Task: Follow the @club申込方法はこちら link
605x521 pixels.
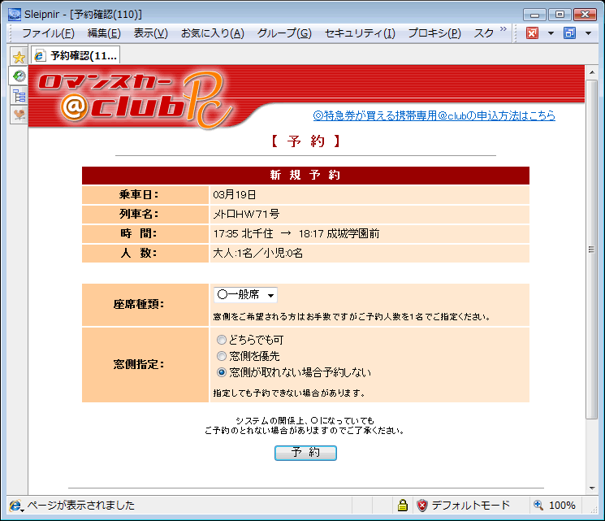Action: pyautogui.click(x=434, y=115)
